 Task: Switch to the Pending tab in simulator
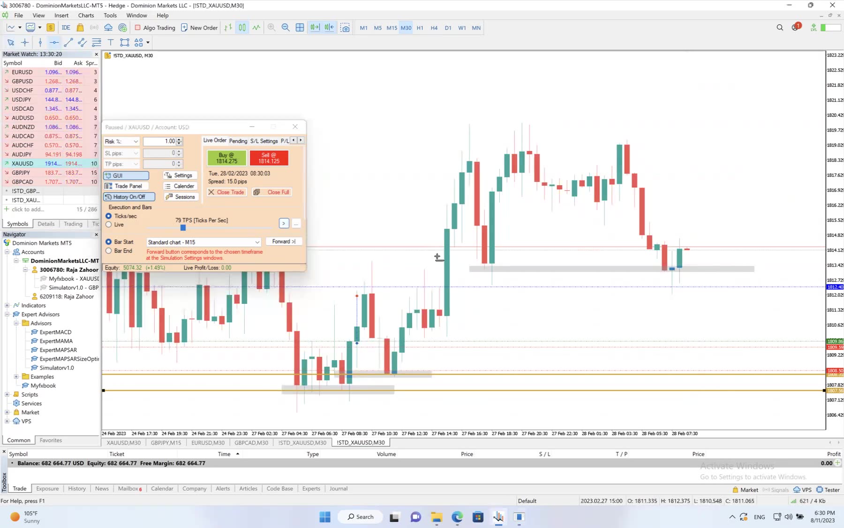(x=238, y=141)
